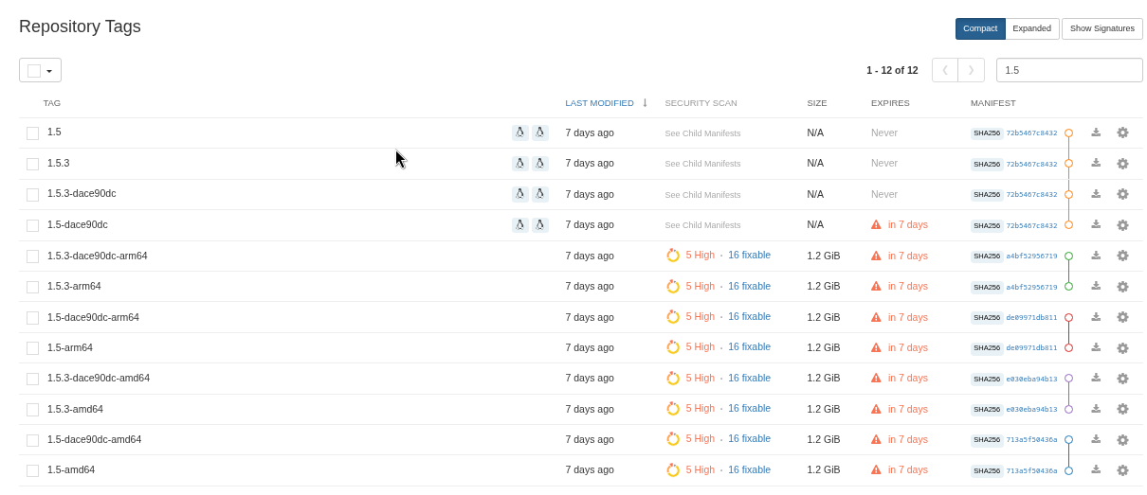
Task: Open settings gear for tag 1.5.3
Action: pyautogui.click(x=1122, y=164)
